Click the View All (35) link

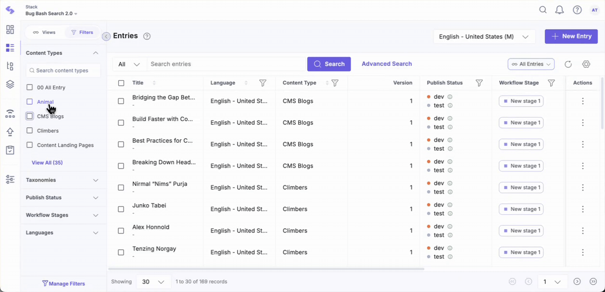pyautogui.click(x=47, y=163)
